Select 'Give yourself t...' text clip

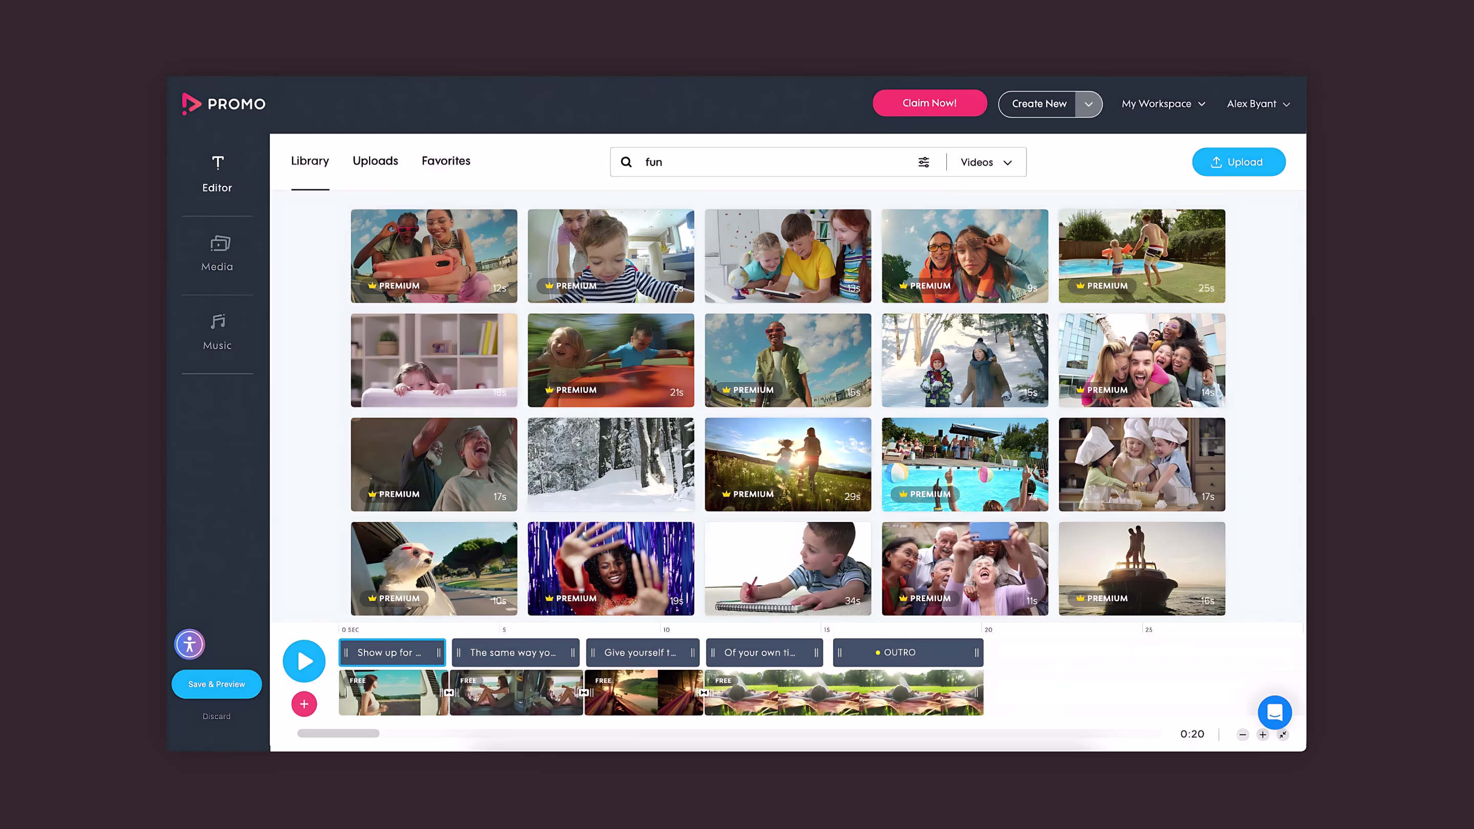(x=643, y=652)
